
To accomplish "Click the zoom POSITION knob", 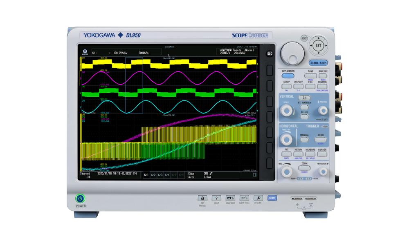I will 323,172.
